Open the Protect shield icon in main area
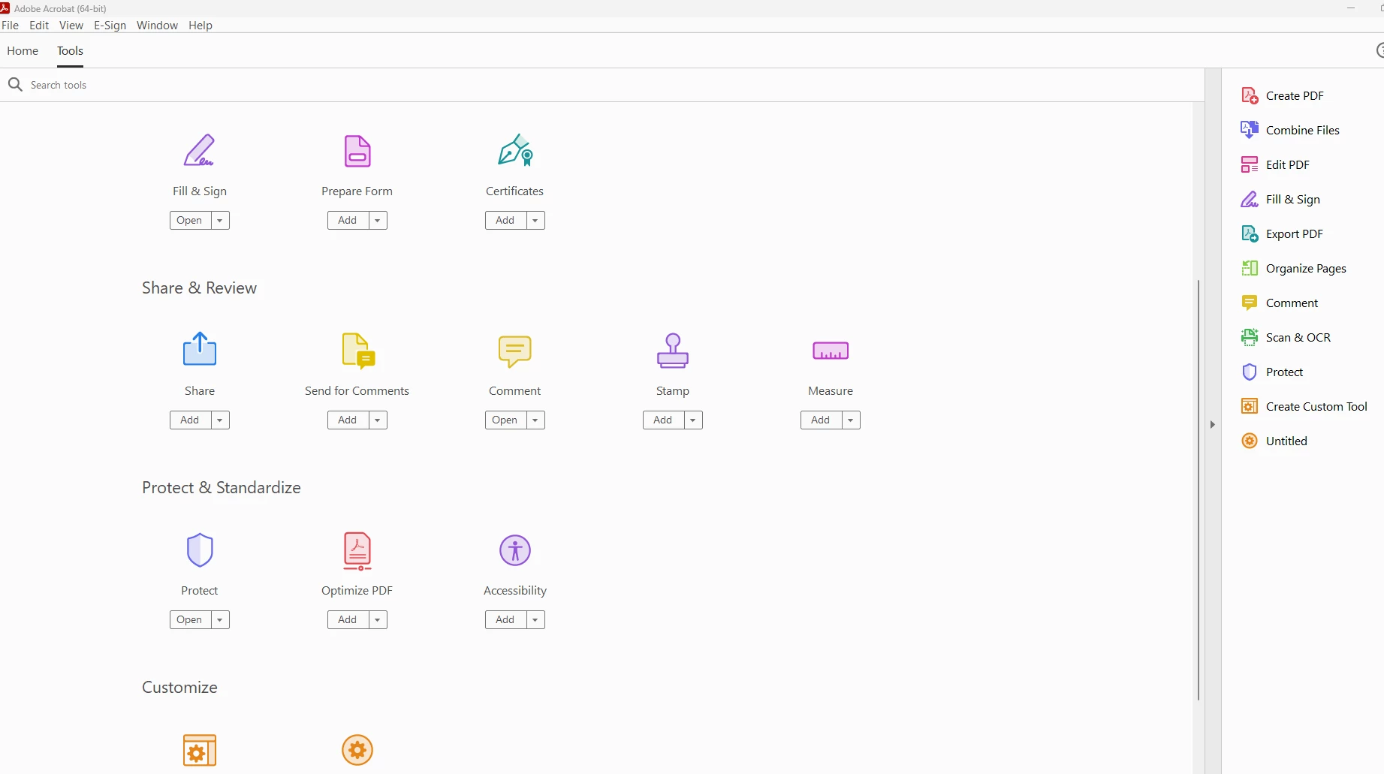This screenshot has width=1384, height=774. (200, 550)
